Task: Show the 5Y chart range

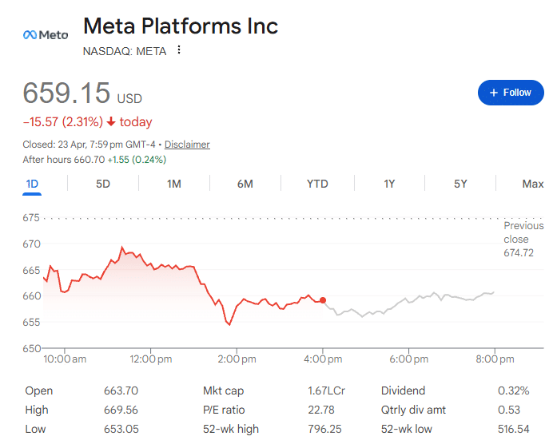Action: pyautogui.click(x=460, y=184)
